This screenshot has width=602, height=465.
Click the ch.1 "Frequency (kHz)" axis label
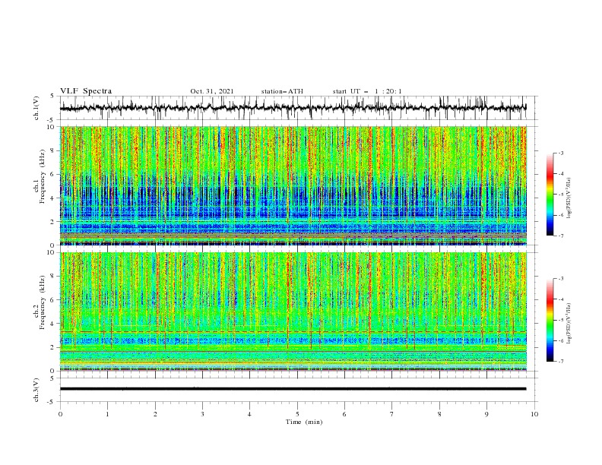(x=43, y=175)
